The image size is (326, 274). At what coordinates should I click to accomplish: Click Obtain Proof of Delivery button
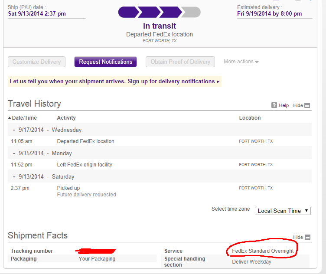point(180,62)
